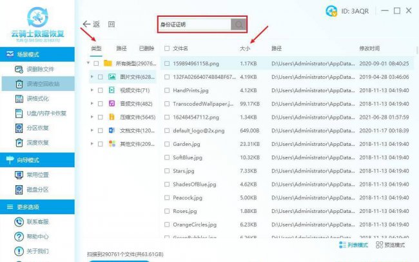Check the 所有类型 tree checkbox
This screenshot has height=262, width=419.
tap(96, 64)
